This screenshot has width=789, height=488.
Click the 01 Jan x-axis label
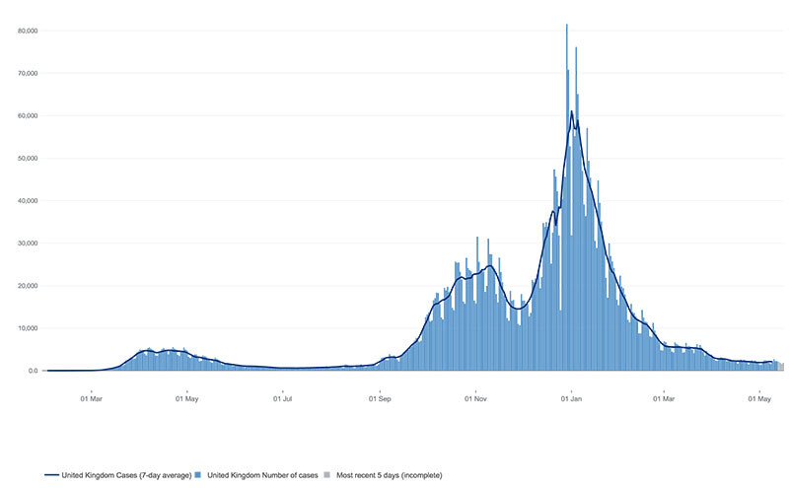click(571, 399)
